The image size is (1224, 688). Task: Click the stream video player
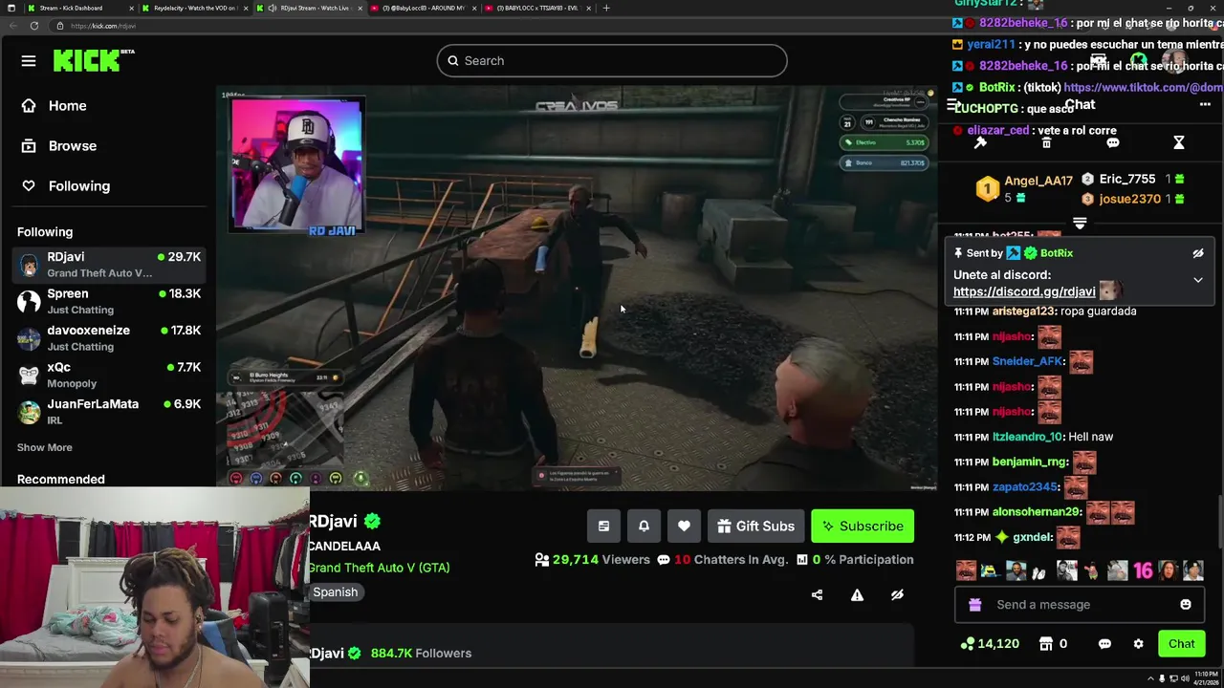point(577,288)
